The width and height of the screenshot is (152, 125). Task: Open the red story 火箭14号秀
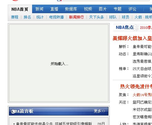(x=142, y=95)
